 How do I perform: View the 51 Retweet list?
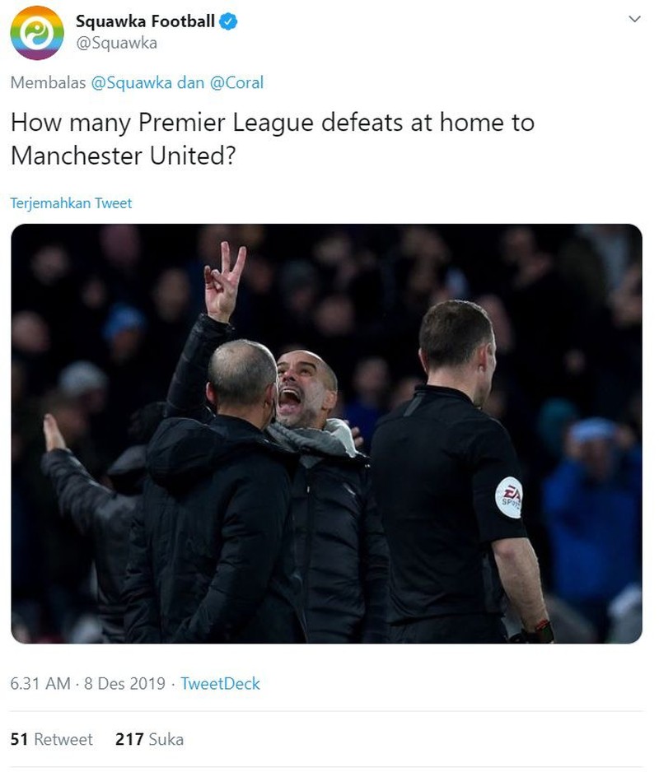coord(51,739)
